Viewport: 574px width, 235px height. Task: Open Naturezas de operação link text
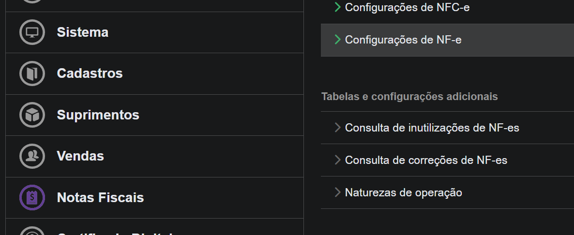(x=404, y=192)
